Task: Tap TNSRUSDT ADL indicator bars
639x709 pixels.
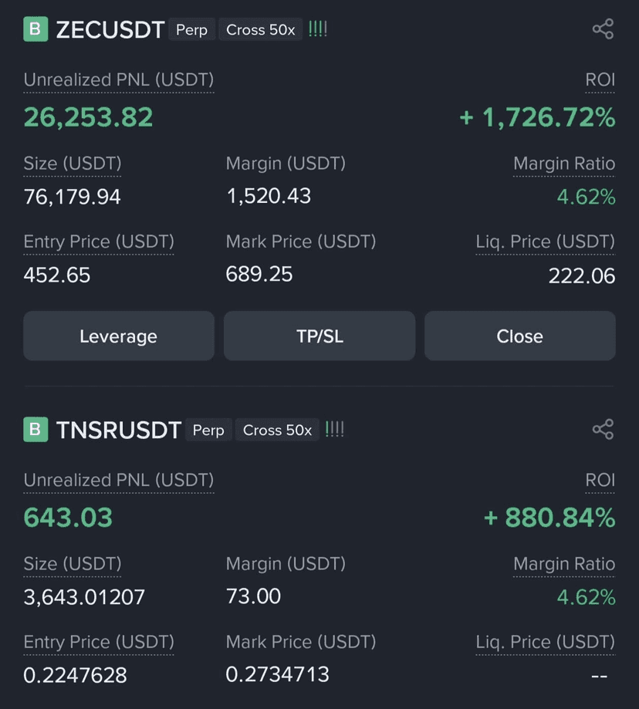Action: pyautogui.click(x=334, y=429)
